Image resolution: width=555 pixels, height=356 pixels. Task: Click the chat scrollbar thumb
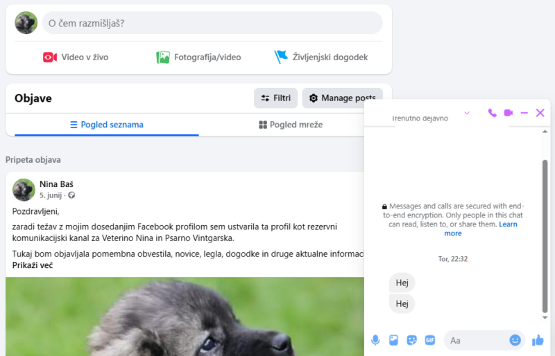545,236
